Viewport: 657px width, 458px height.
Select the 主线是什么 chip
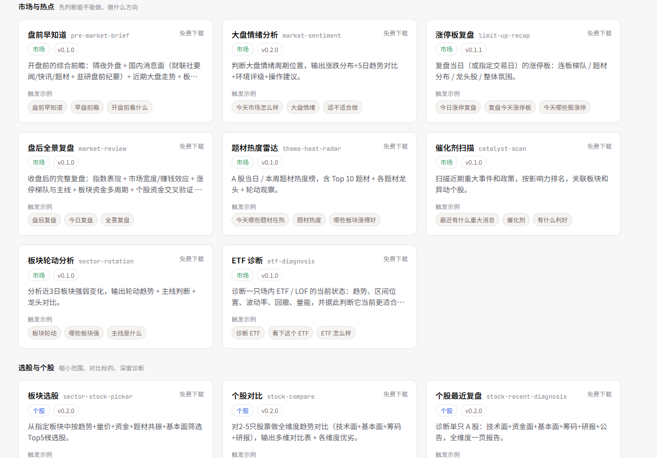(x=126, y=333)
